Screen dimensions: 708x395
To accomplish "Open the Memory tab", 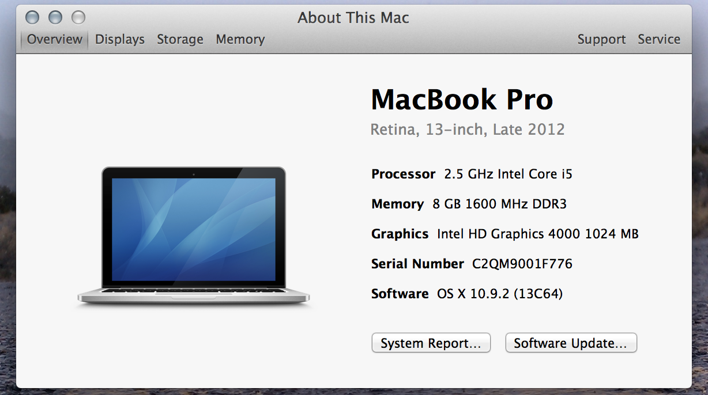I will point(240,40).
